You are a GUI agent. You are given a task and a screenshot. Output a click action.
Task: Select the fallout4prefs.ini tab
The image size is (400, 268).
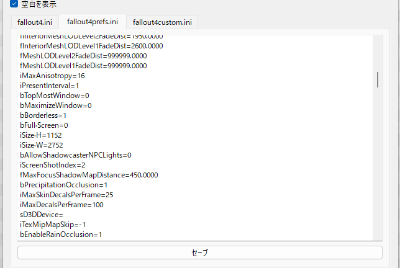pos(93,22)
